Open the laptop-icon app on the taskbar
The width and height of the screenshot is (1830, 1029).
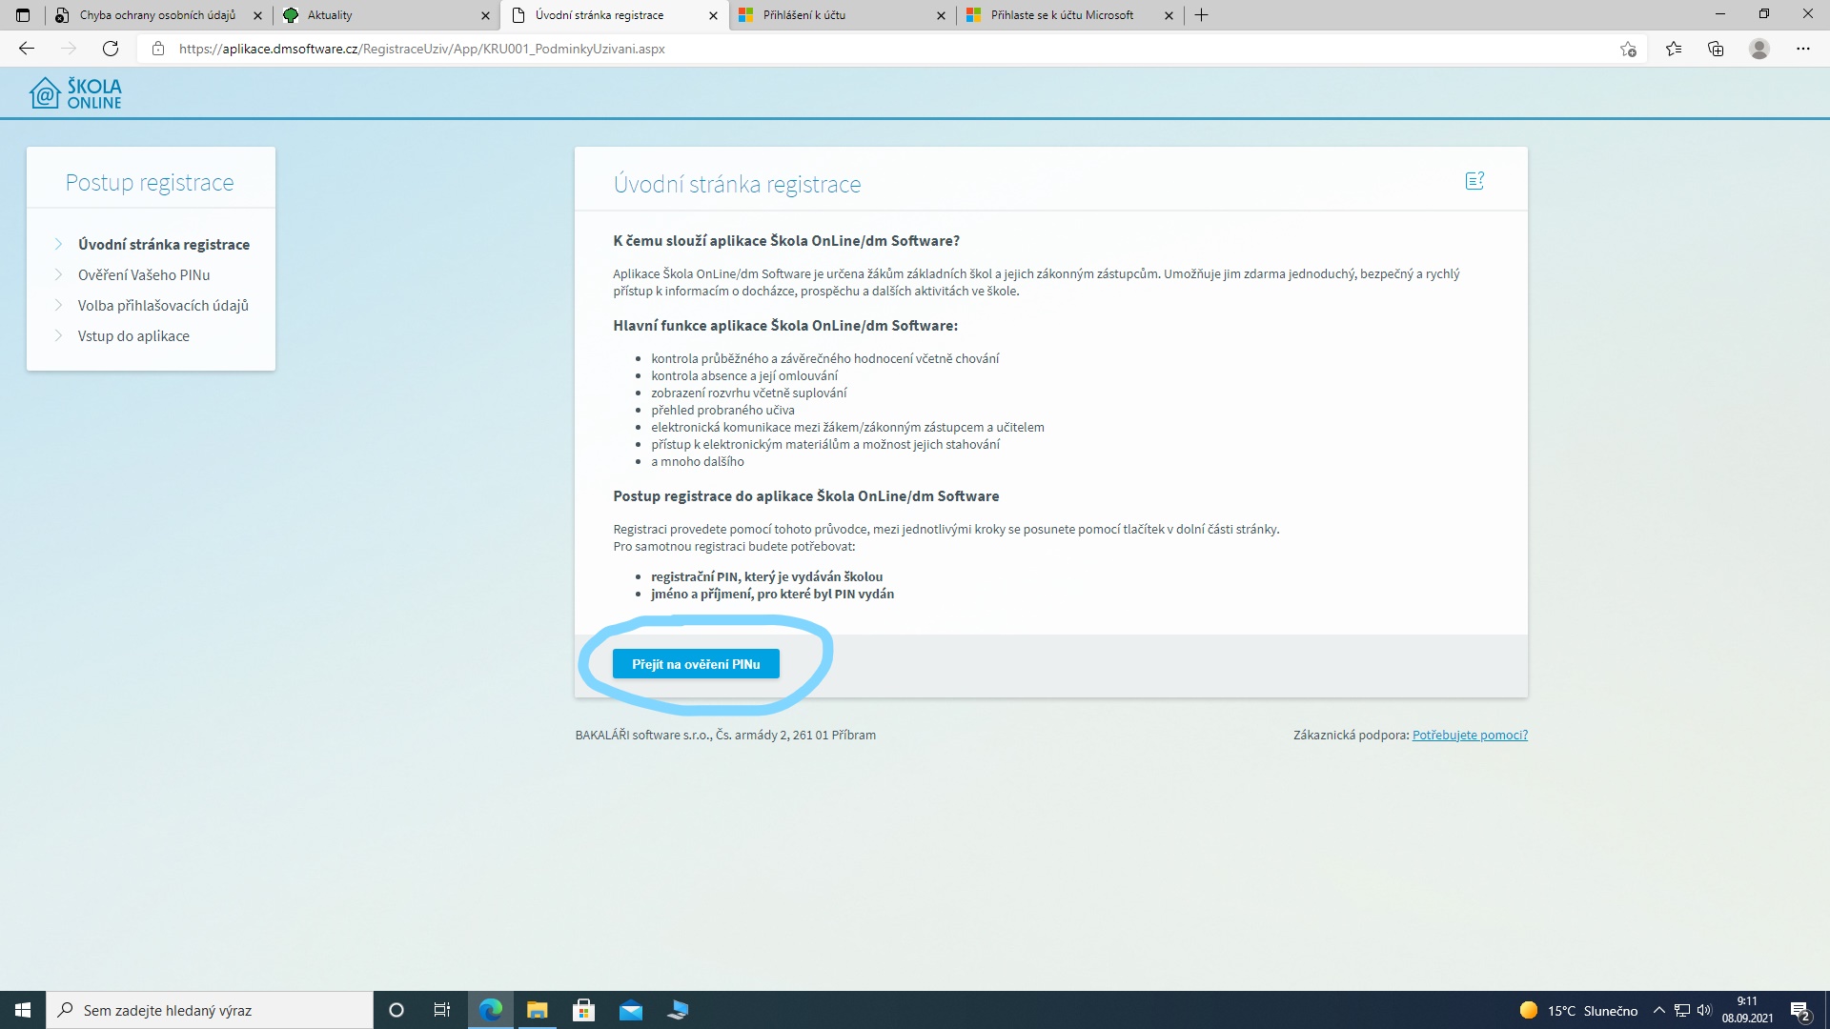[x=678, y=1010]
